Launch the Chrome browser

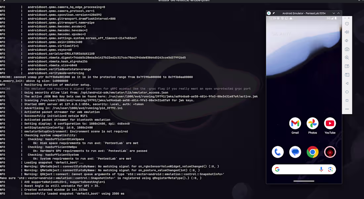(x=312, y=152)
